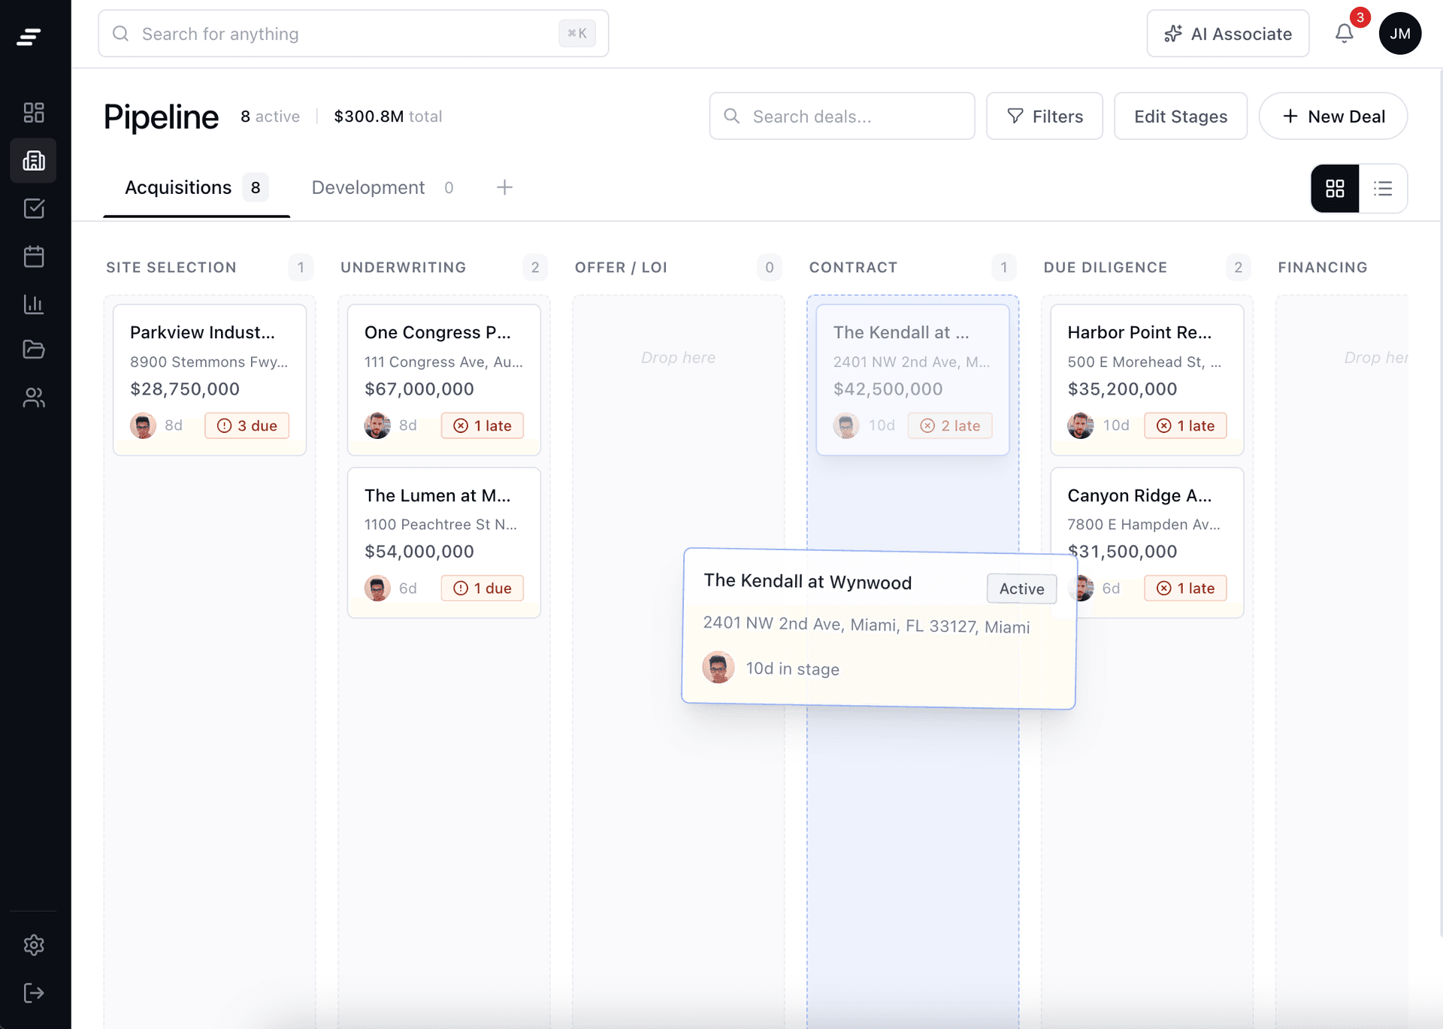Viewport: 1443px width, 1029px height.
Task: Open the dashboard grid icon in sidebar
Action: point(34,113)
